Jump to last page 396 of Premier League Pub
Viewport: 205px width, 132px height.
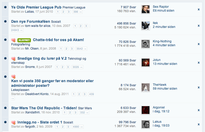[x=77, y=12]
